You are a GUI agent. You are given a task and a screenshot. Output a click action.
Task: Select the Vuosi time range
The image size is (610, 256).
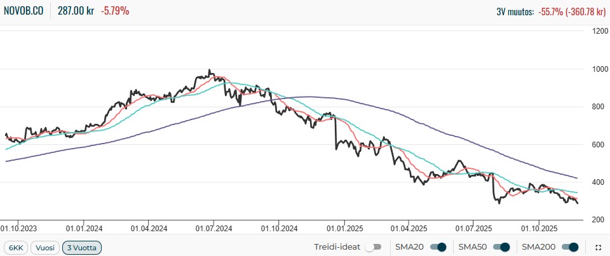[x=45, y=247]
